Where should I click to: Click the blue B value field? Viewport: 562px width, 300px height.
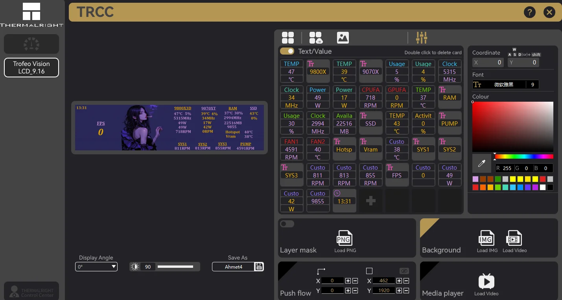pyautogui.click(x=546, y=168)
